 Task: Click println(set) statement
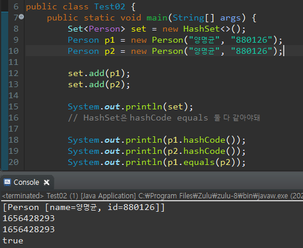pyautogui.click(x=130, y=107)
